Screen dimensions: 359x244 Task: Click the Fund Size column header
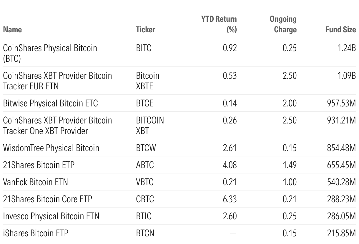click(340, 30)
